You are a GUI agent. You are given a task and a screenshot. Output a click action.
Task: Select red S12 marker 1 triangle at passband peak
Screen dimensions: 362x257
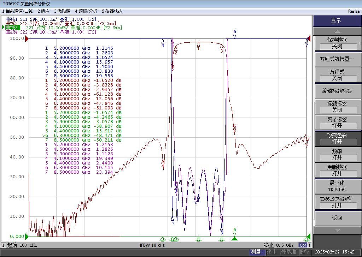coord(199,44)
